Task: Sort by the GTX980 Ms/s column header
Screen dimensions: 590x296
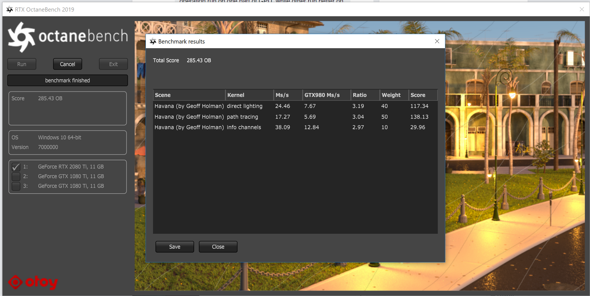Action: pyautogui.click(x=327, y=95)
